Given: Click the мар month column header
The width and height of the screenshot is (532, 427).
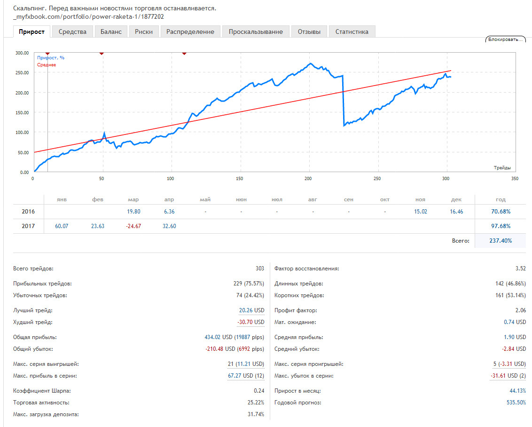Looking at the screenshot, I should [133, 199].
